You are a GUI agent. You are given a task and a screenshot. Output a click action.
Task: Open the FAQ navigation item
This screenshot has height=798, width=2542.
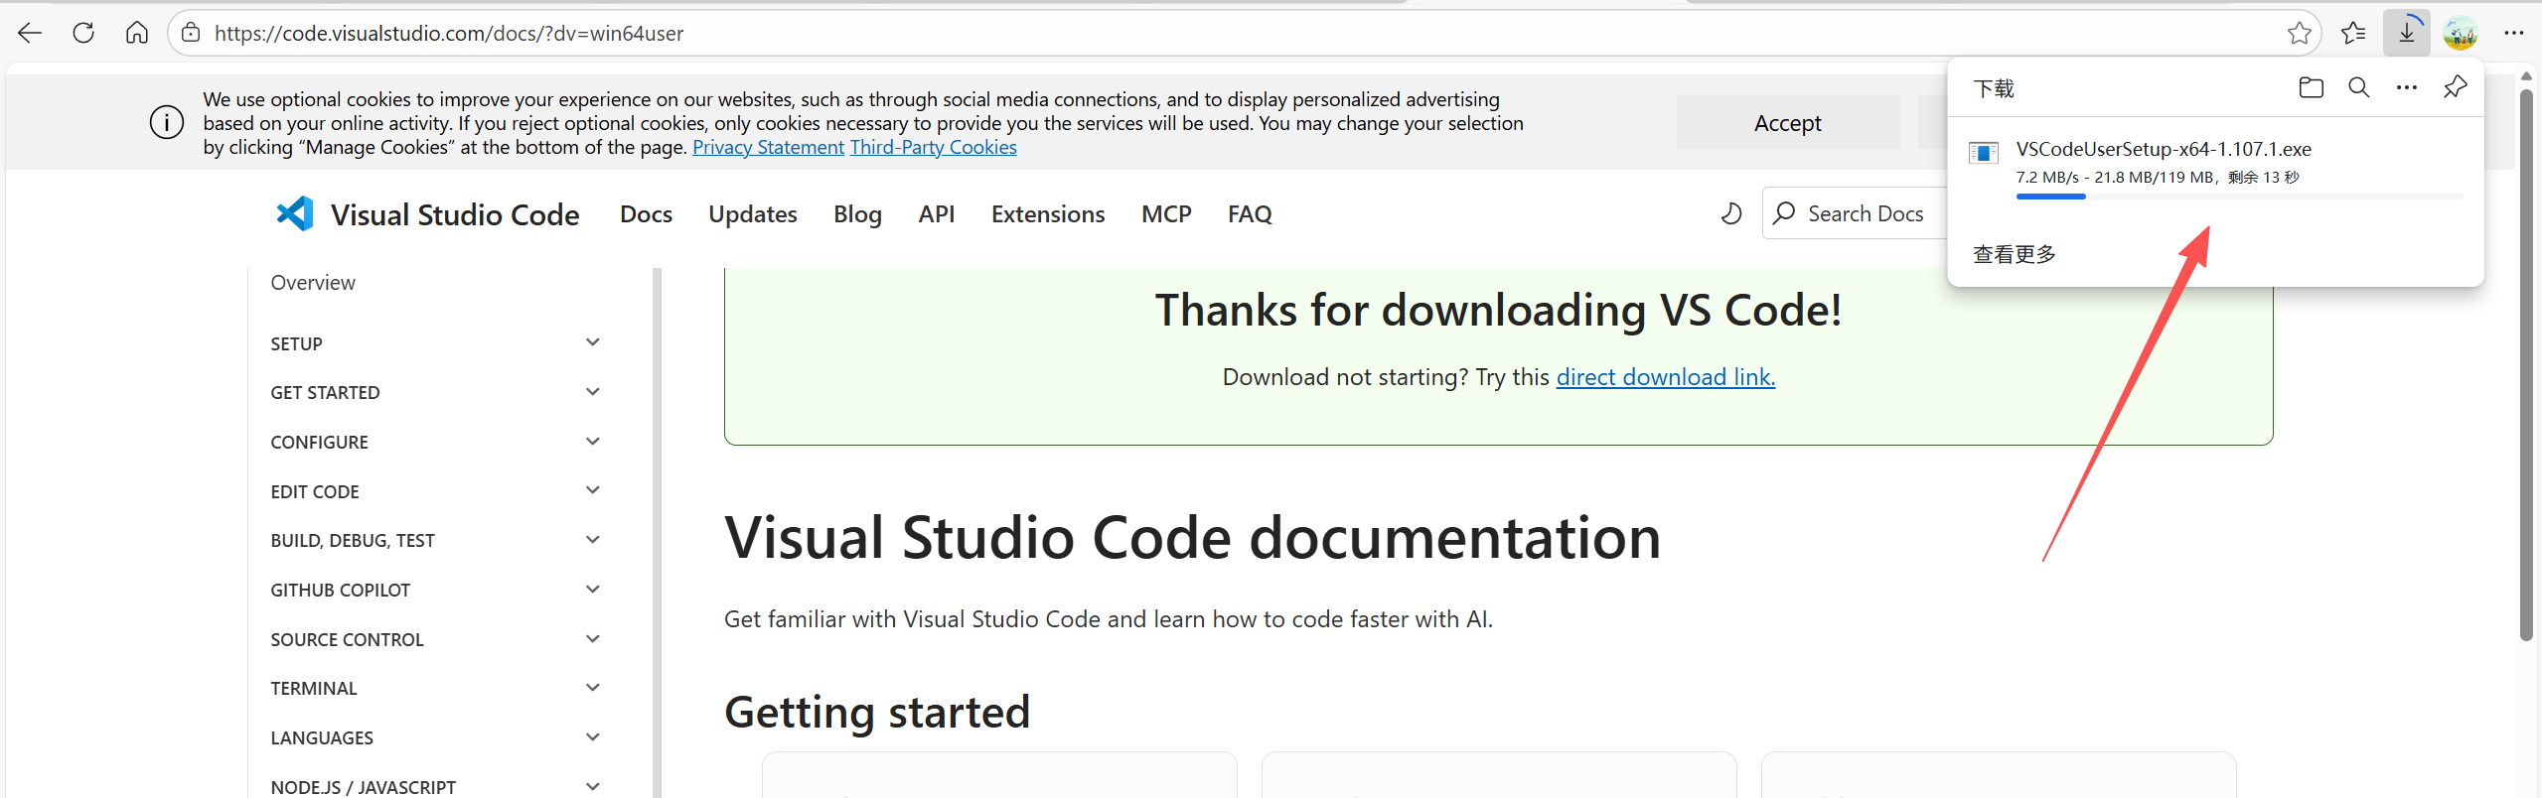click(x=1250, y=214)
